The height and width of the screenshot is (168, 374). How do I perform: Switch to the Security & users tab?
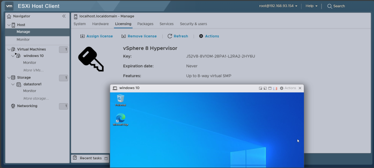click(194, 24)
